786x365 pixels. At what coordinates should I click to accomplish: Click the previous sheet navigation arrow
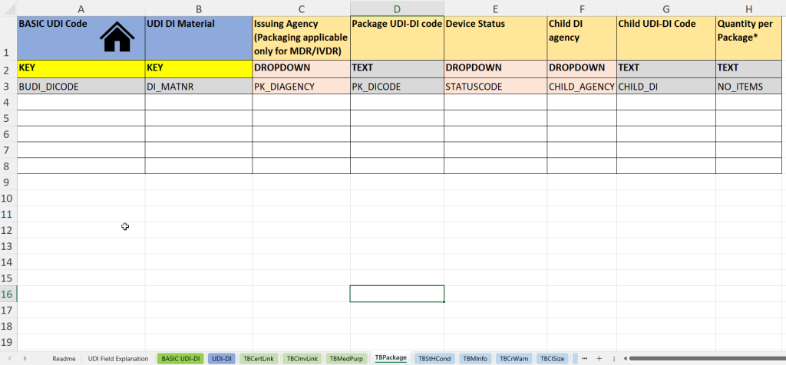click(9, 359)
